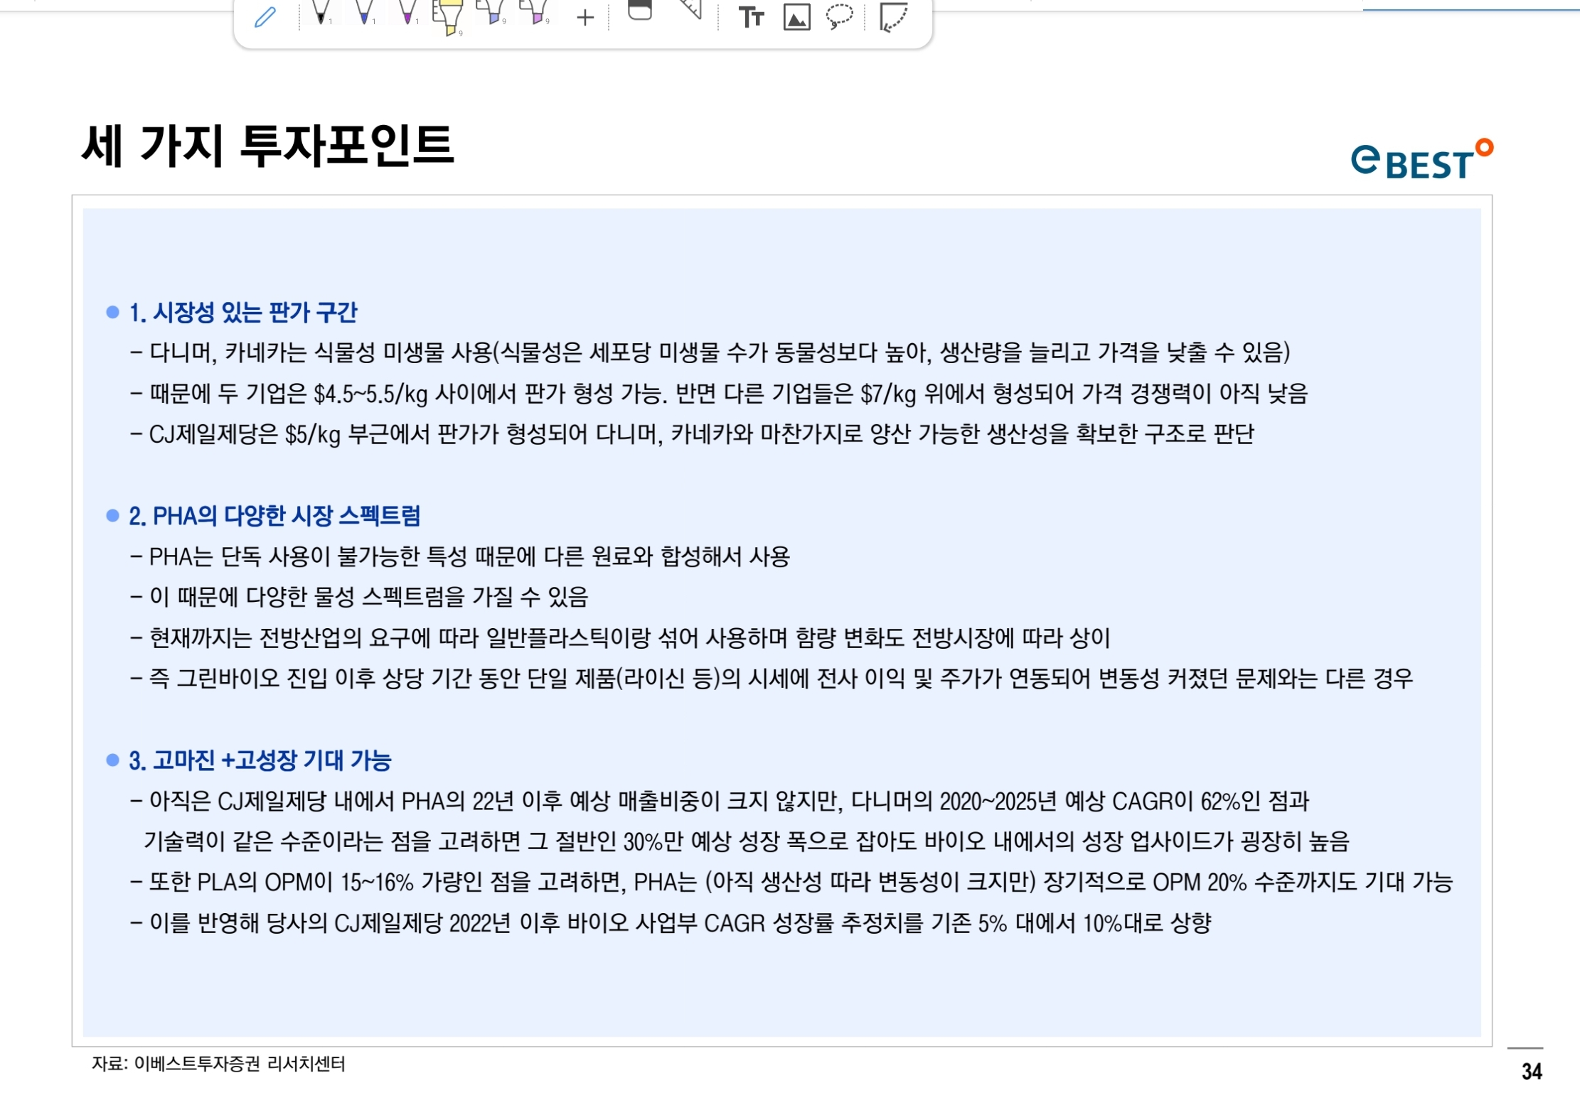Insert an image with picture tool
The image size is (1580, 1095).
click(796, 17)
